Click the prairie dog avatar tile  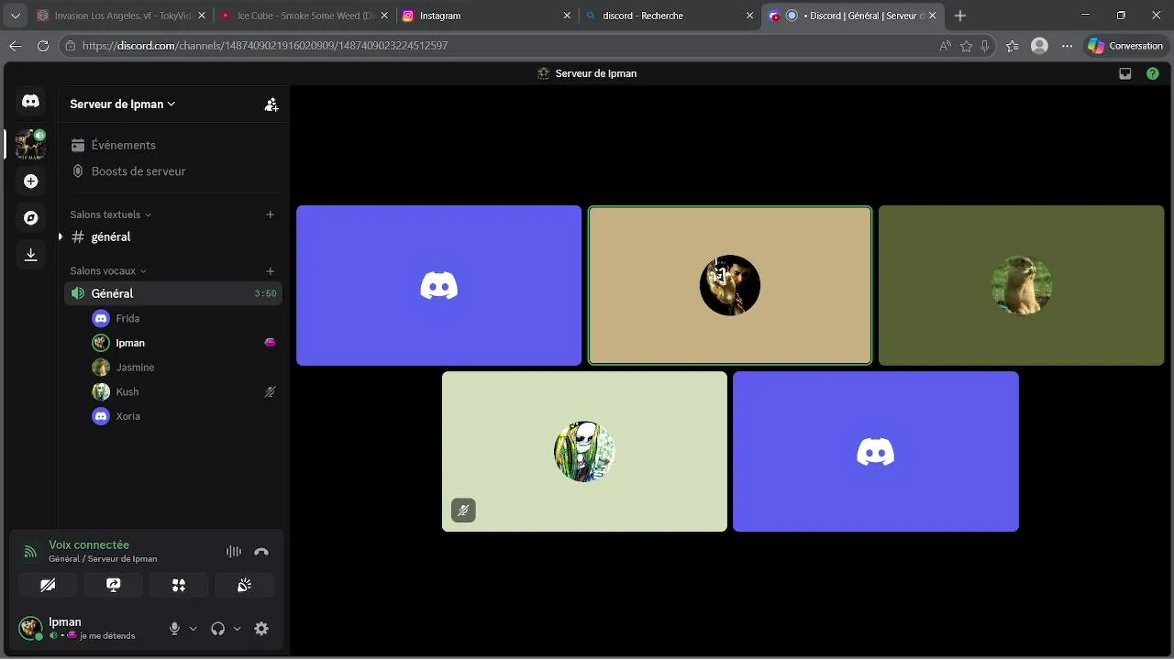(1021, 285)
